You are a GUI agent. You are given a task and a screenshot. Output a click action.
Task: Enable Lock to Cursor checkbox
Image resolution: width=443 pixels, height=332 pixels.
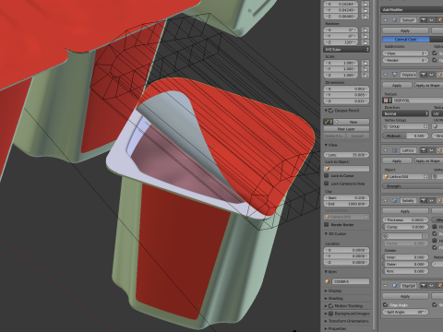[327, 176]
